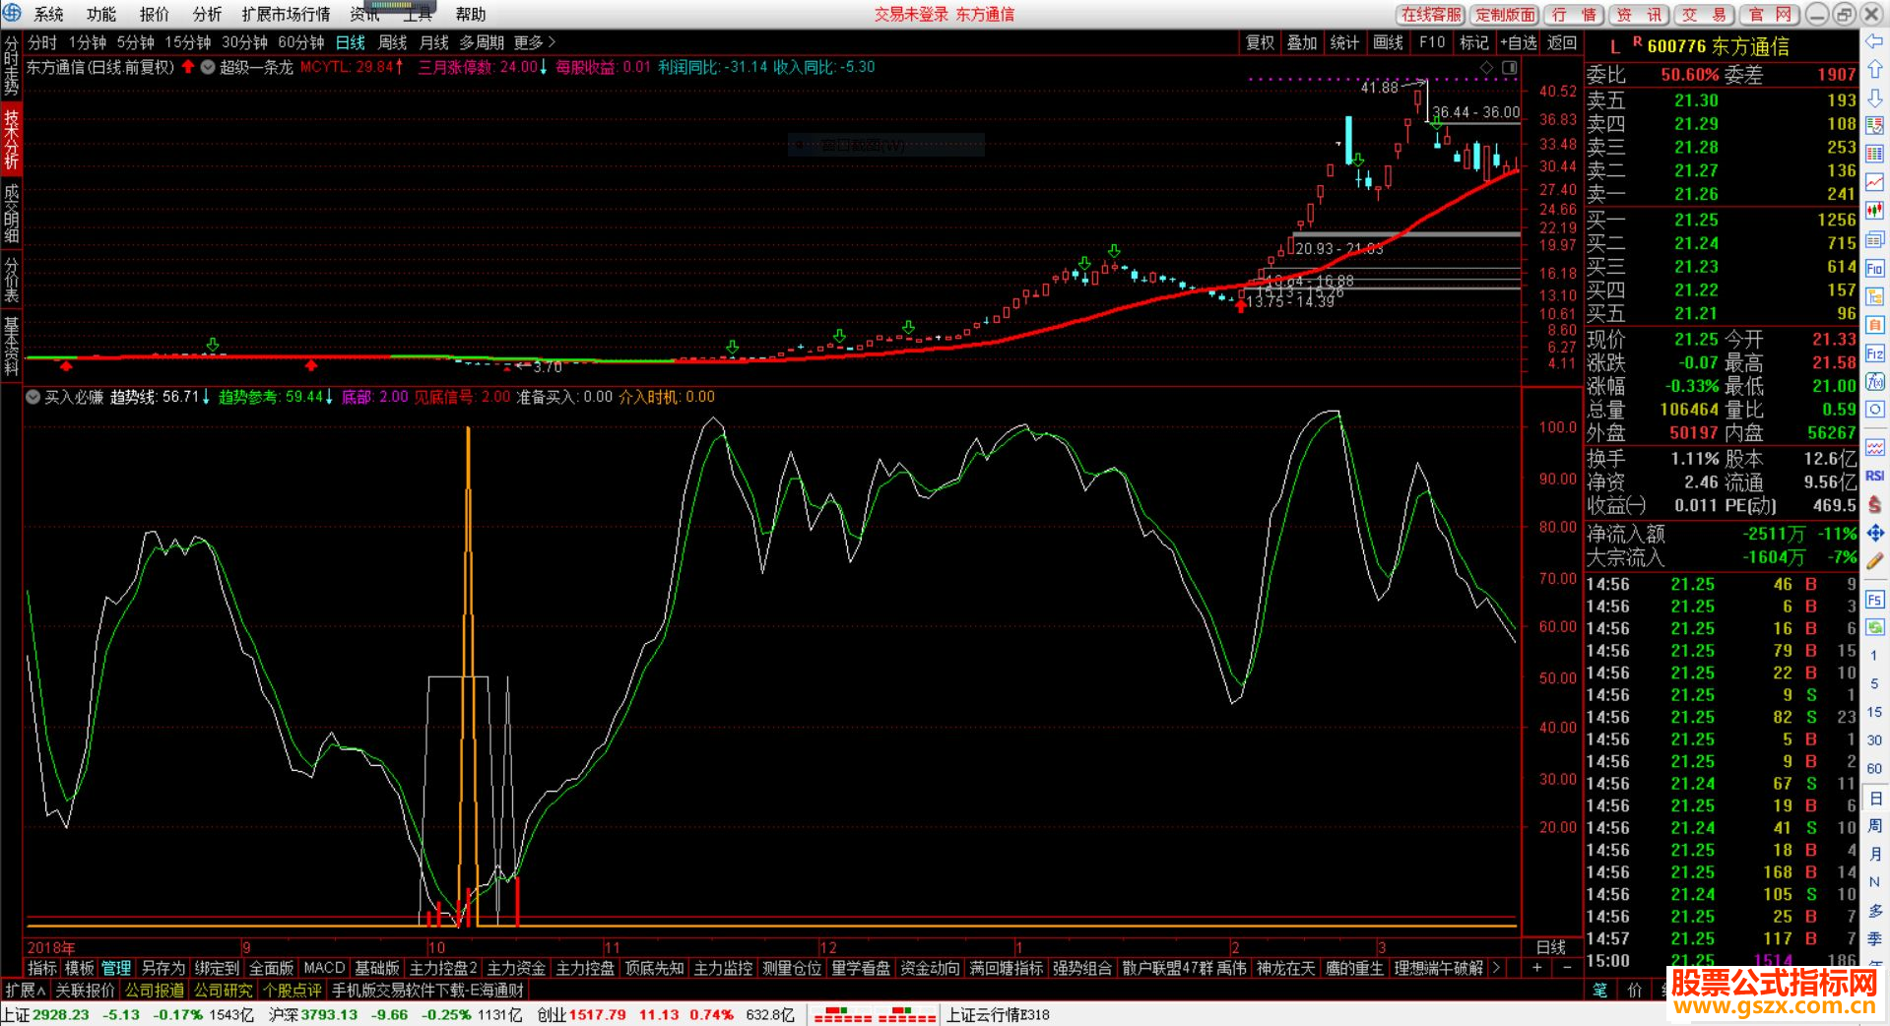Click the RSI indicator icon

1874,476
